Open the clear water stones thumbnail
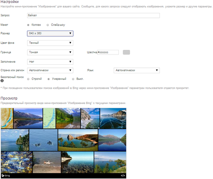The height and width of the screenshot is (179, 213). pos(78,162)
